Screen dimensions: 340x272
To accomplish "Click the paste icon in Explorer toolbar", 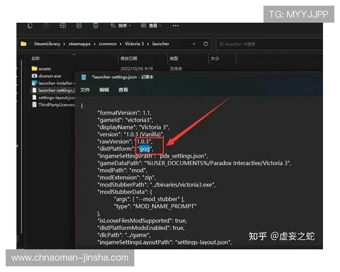I will (46, 26).
